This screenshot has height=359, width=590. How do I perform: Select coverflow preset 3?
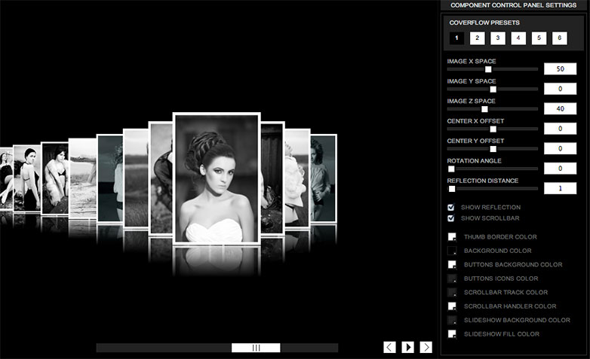498,38
